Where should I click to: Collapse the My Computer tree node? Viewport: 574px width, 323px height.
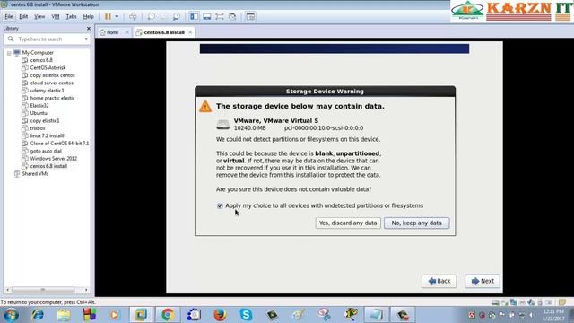(x=9, y=53)
